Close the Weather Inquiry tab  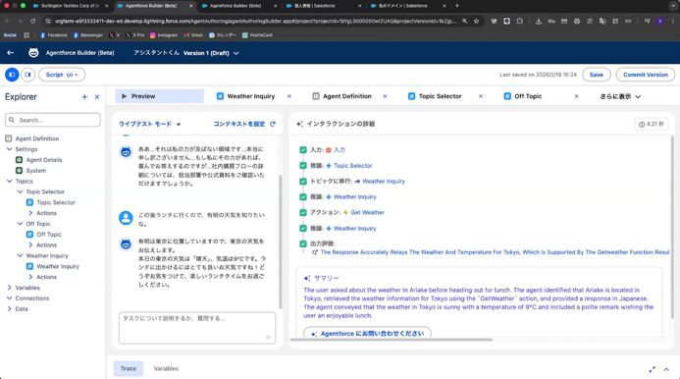coord(289,96)
